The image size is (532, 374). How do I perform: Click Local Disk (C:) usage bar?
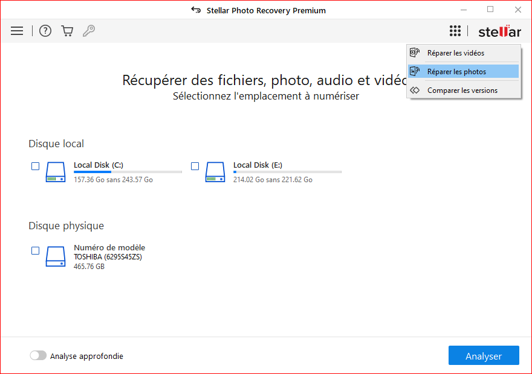click(x=128, y=172)
